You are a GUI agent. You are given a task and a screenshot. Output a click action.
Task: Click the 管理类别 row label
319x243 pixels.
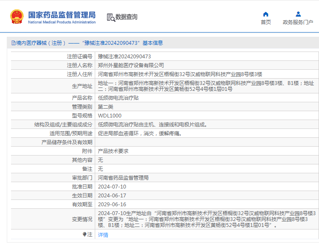pos(82,107)
